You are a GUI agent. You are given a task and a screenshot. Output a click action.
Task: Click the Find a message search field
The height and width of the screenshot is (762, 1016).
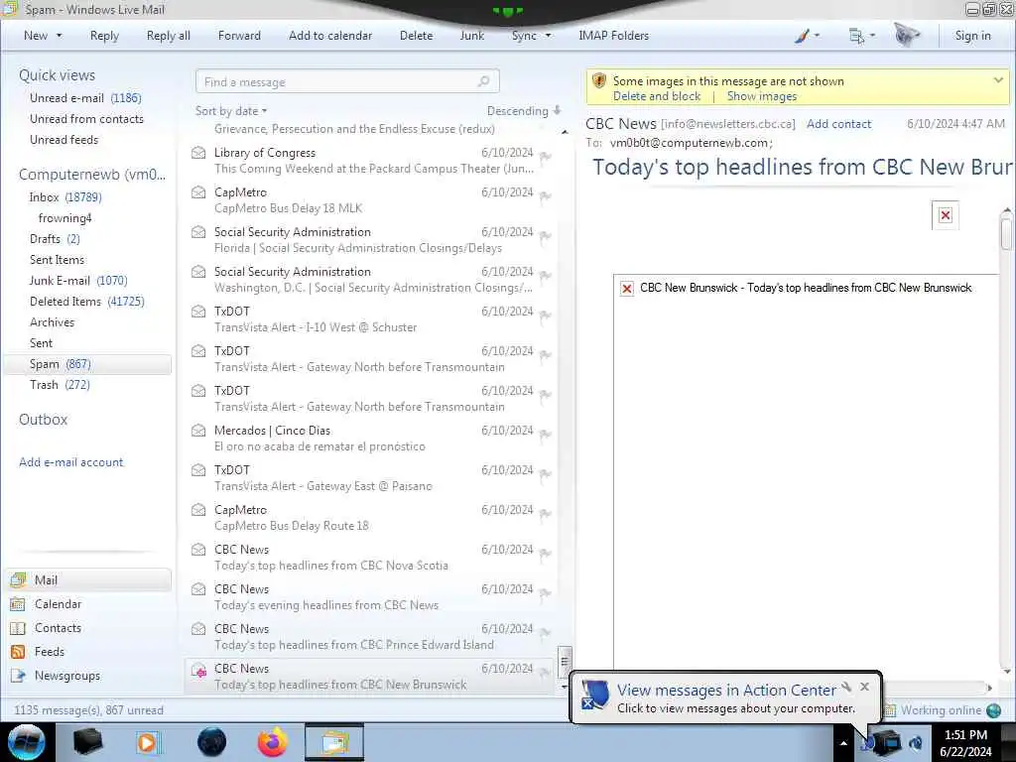[347, 81]
